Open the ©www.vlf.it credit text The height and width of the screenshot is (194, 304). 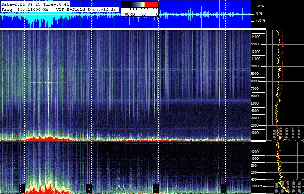102,9
